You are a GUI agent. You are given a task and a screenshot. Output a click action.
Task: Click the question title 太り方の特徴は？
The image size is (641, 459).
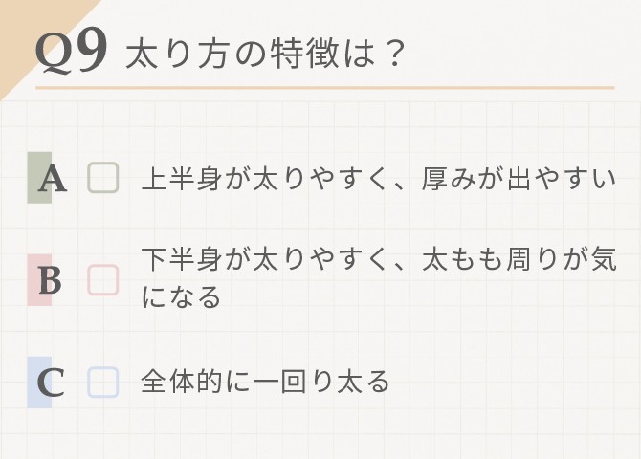pos(265,54)
